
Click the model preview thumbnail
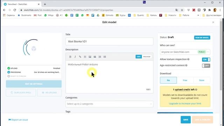[x=34, y=49]
